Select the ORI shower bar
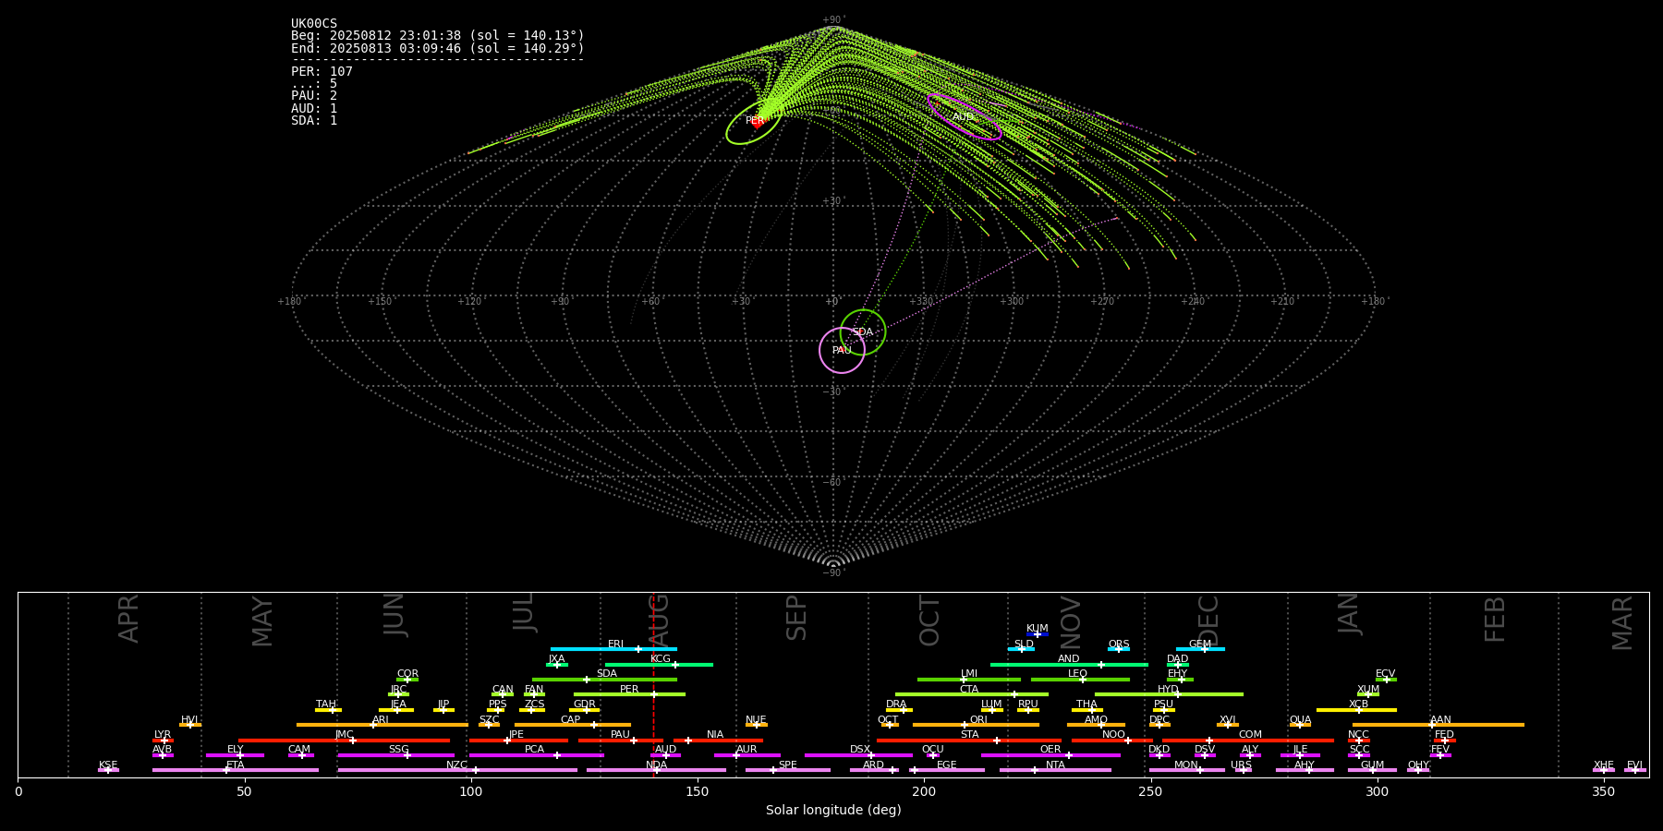Image resolution: width=1663 pixels, height=831 pixels. tap(976, 725)
